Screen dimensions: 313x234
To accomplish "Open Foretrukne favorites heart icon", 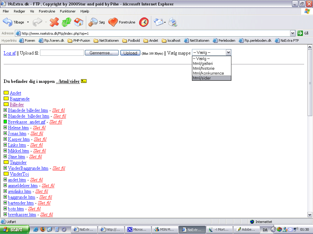I will (113, 22).
